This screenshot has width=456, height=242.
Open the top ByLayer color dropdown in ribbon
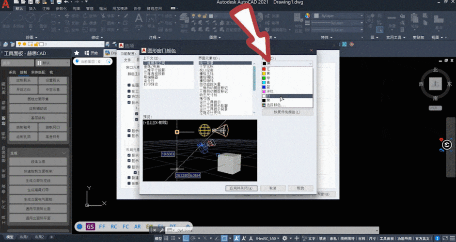coord(338,15)
